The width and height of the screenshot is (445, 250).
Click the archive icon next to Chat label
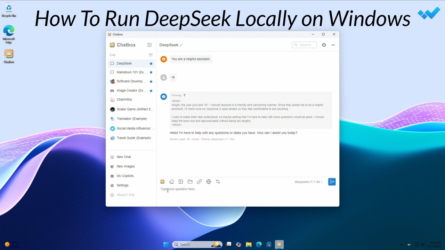click(151, 55)
